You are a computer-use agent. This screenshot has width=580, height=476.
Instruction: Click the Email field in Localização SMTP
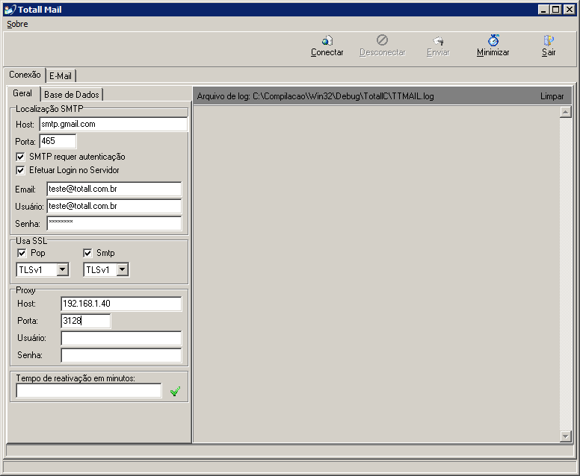(x=114, y=189)
